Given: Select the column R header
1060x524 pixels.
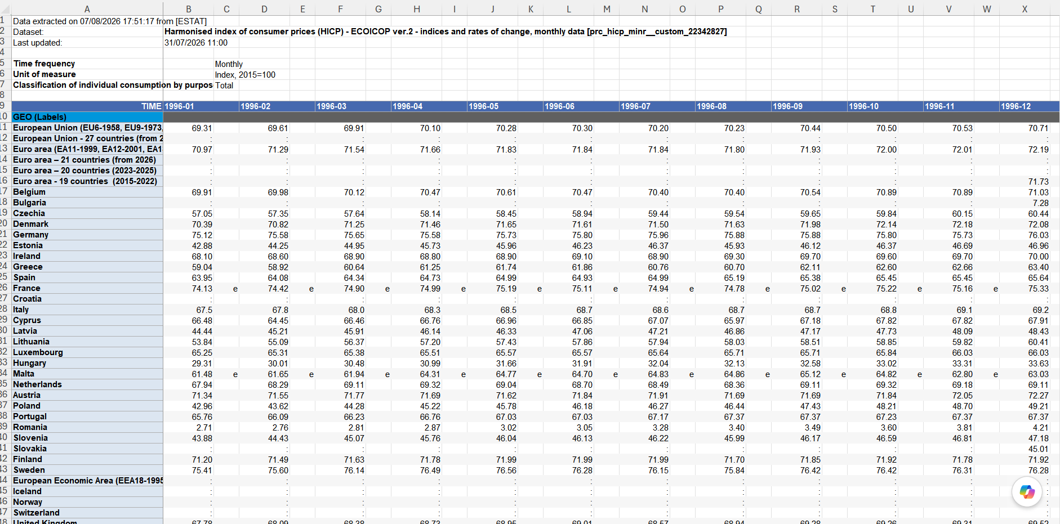Looking at the screenshot, I should pos(797,9).
